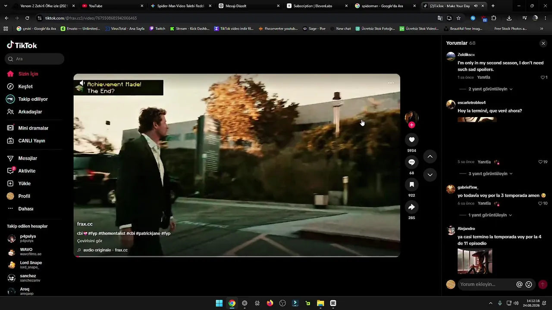Reply to escarletrobles4's comment with Yanıtla

pyautogui.click(x=484, y=162)
